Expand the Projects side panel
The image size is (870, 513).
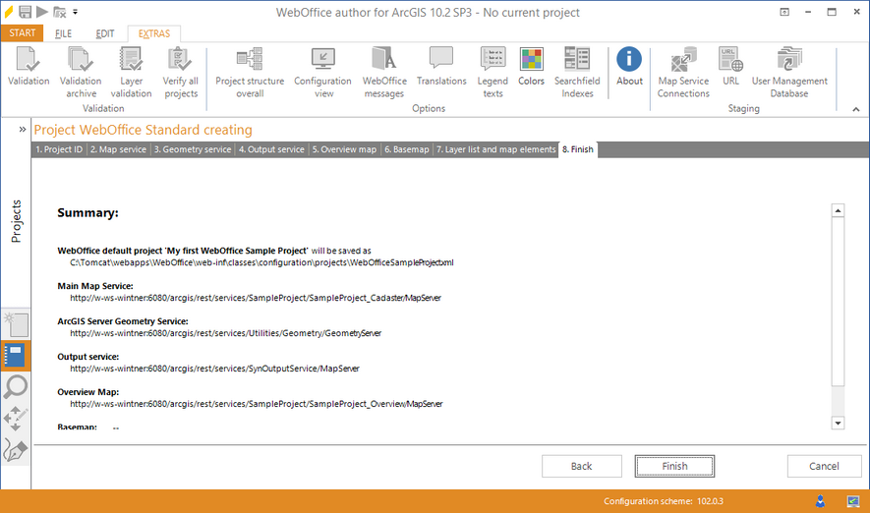point(22,129)
